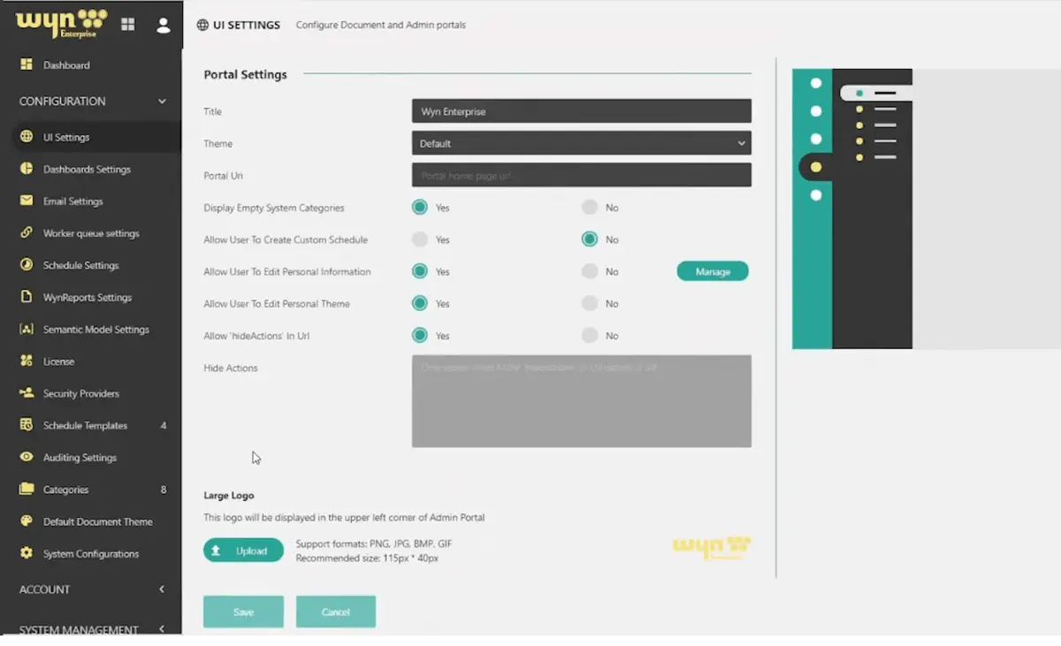Click the License menu label
The image size is (1061, 646).
pyautogui.click(x=59, y=361)
